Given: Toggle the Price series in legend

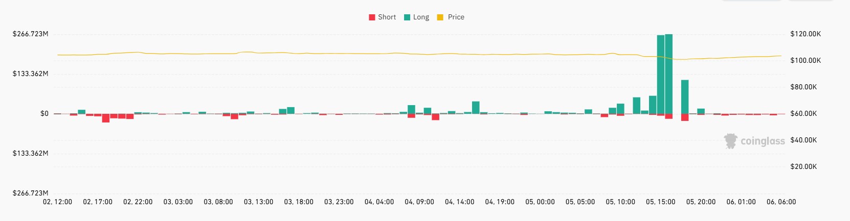Looking at the screenshot, I should [450, 17].
